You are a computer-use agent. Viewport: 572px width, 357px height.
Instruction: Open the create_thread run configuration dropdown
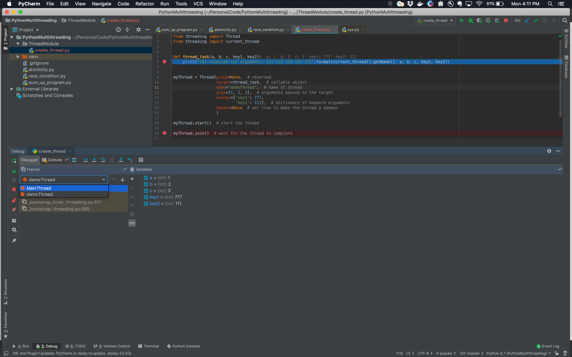435,20
